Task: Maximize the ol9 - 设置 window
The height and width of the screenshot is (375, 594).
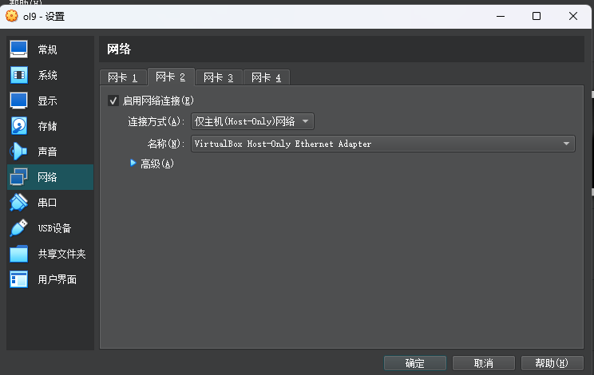Action: (537, 16)
